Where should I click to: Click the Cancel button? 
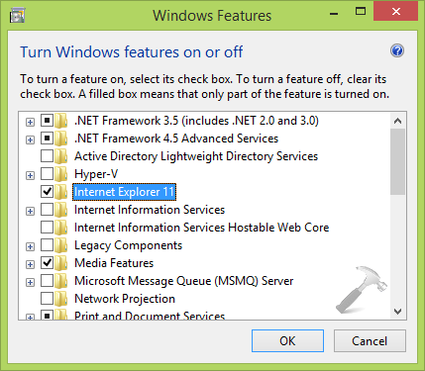[x=370, y=341]
